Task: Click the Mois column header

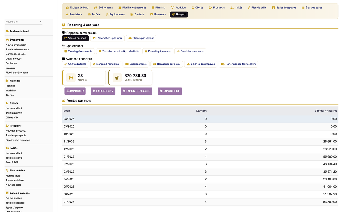Action: pos(67,111)
